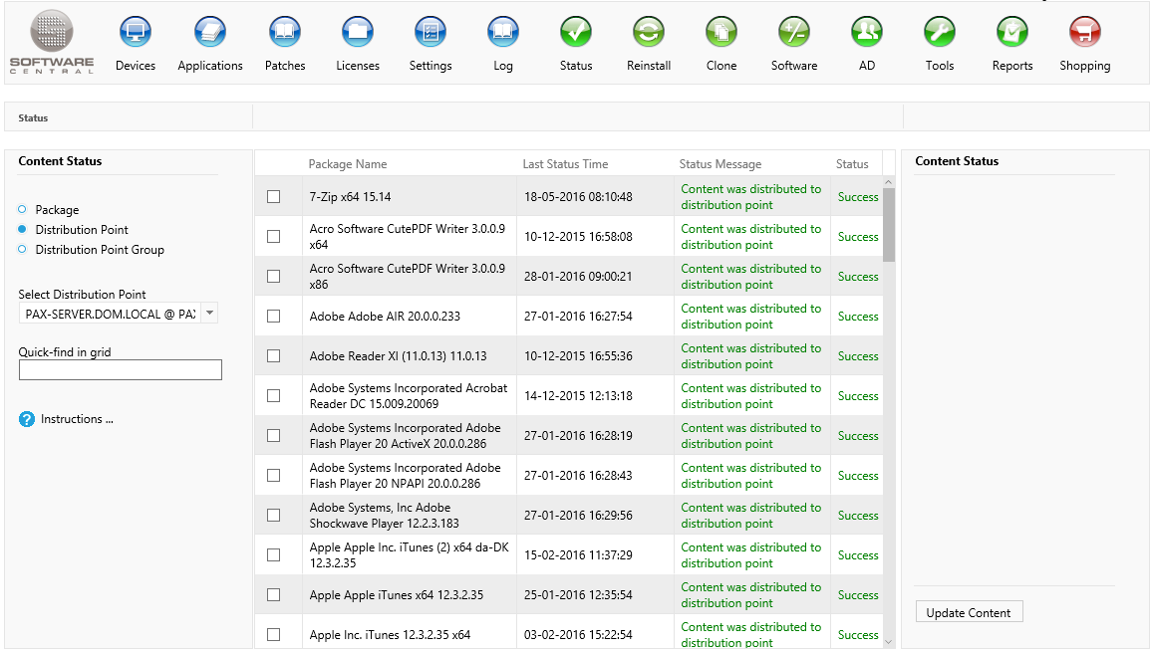Check the Adobe AIR 20.0.0.233 checkbox
The width and height of the screenshot is (1151, 652).
274,317
